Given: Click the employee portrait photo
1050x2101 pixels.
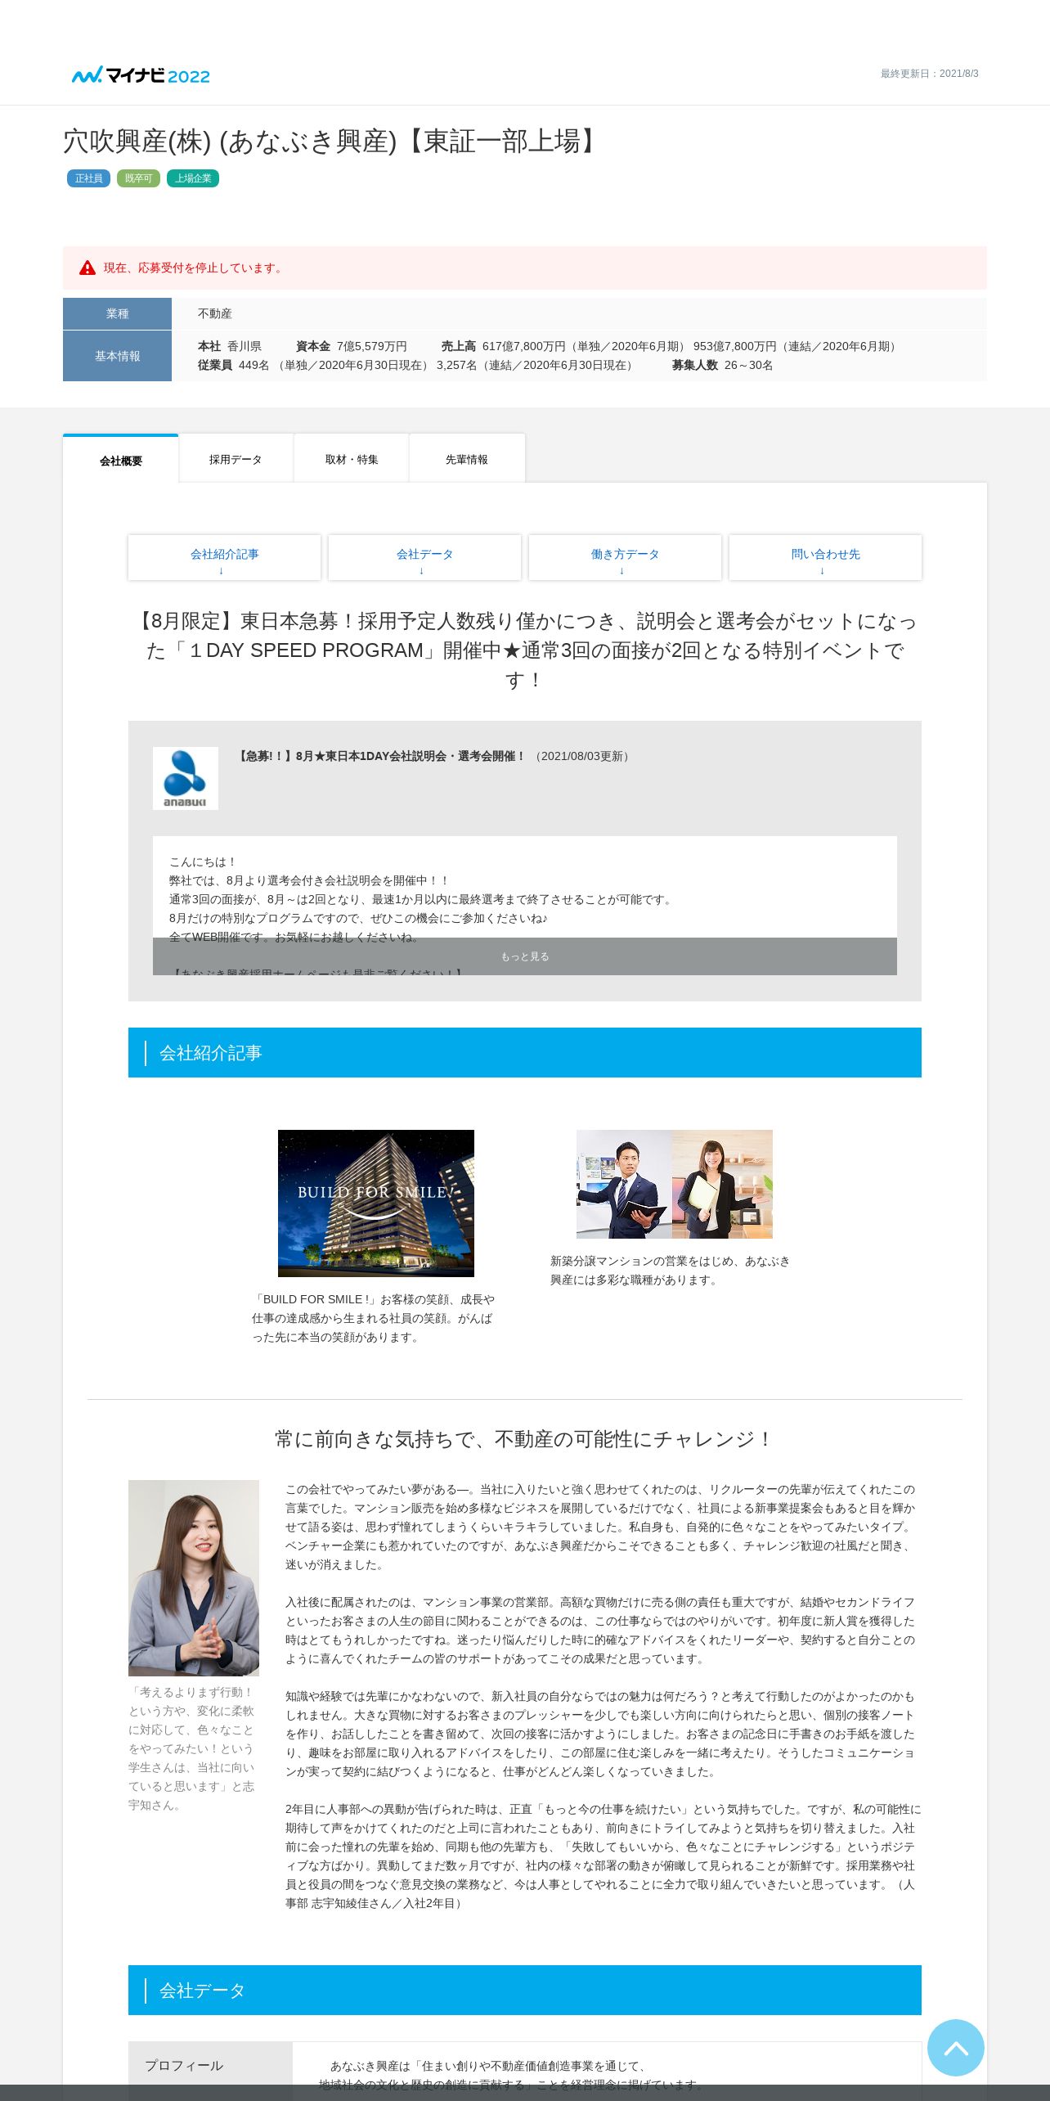Looking at the screenshot, I should [194, 1578].
